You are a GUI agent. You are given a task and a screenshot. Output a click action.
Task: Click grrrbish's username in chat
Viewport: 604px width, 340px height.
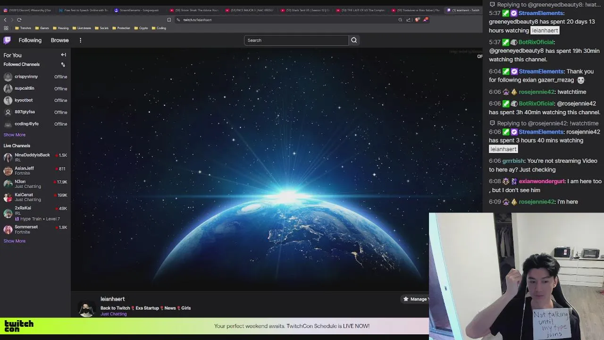click(x=513, y=161)
